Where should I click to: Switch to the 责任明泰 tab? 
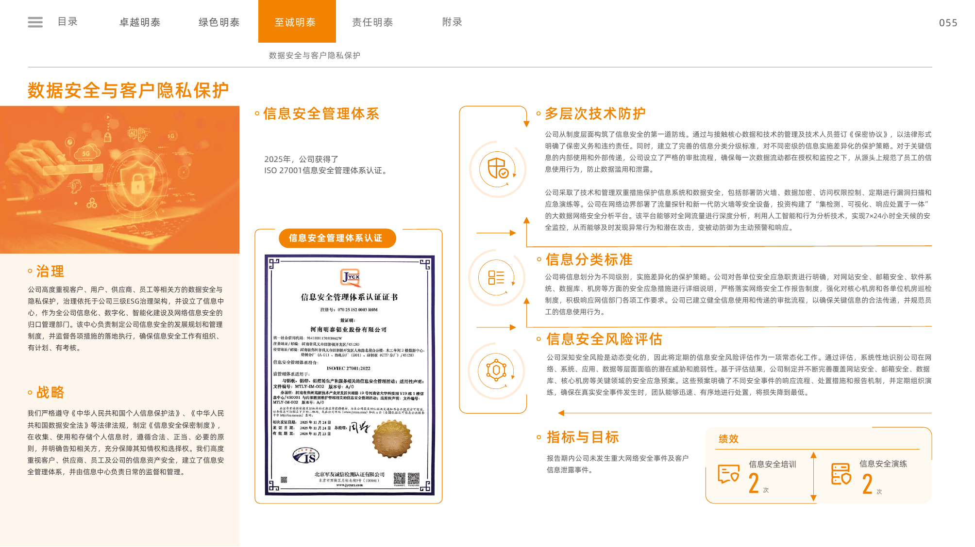coord(372,22)
